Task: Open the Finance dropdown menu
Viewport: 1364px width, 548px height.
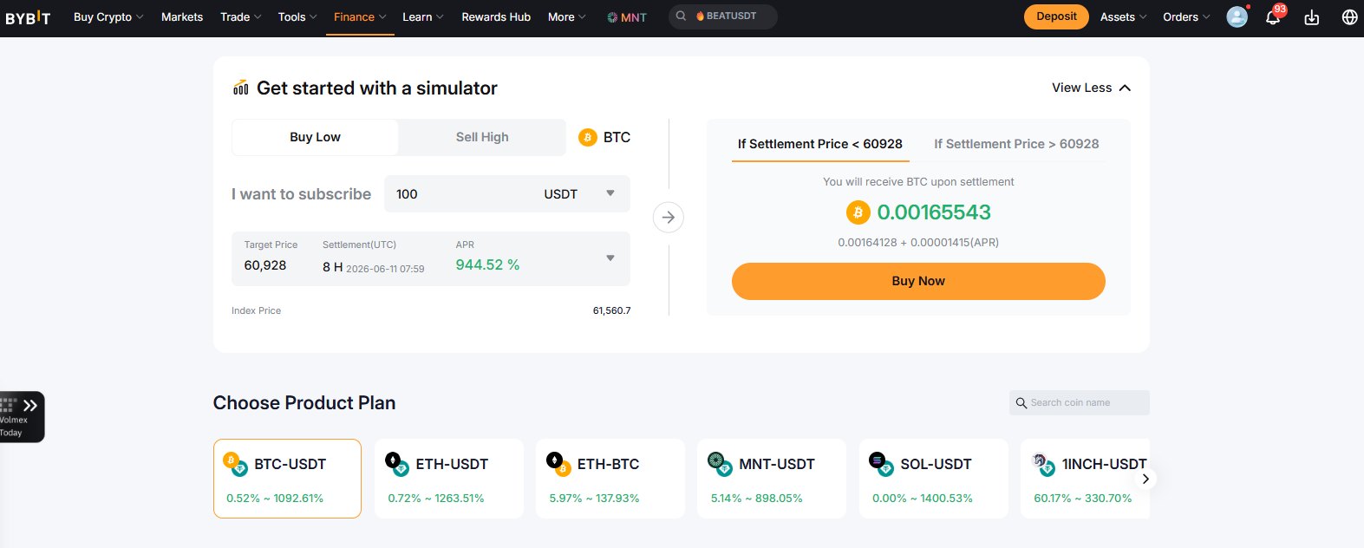Action: pyautogui.click(x=360, y=16)
